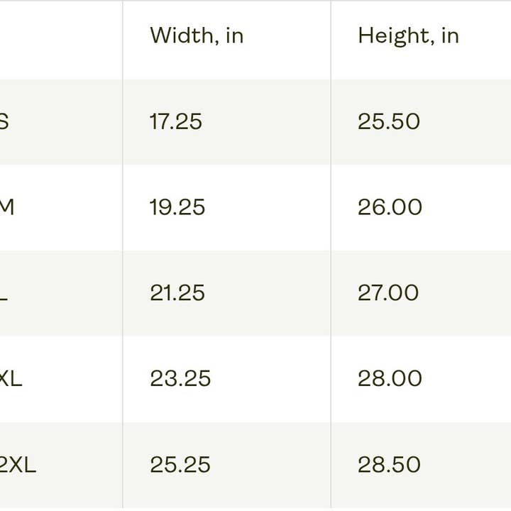Select the XL size row label
The width and height of the screenshot is (511, 511).
11,378
